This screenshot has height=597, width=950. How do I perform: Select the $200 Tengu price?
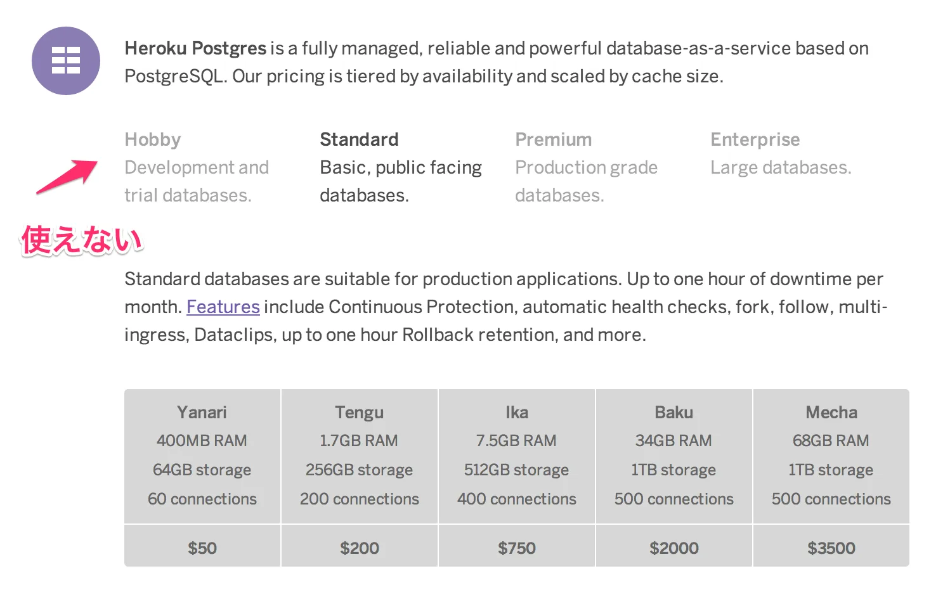tap(359, 546)
